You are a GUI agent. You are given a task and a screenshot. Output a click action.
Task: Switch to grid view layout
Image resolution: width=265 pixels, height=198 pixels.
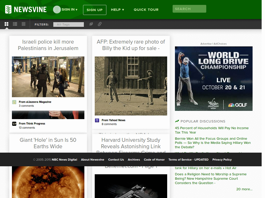pos(6,24)
